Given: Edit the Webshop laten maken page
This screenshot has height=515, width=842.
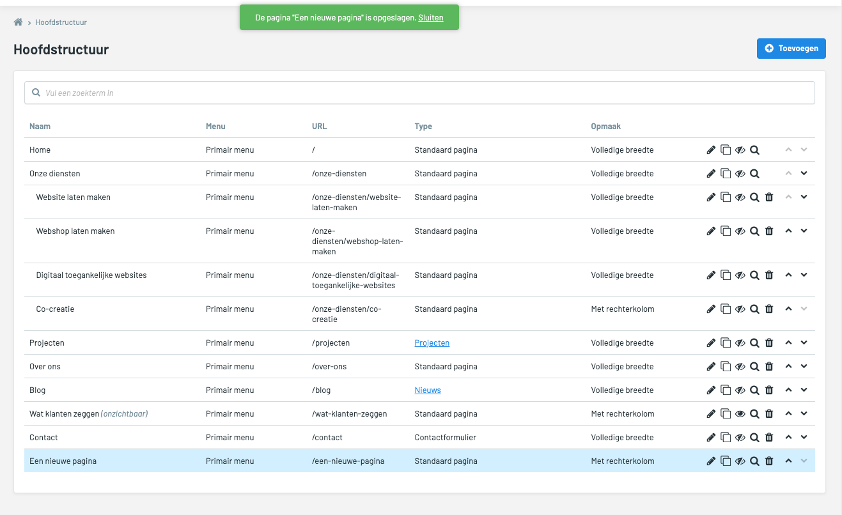Looking at the screenshot, I should pos(711,231).
